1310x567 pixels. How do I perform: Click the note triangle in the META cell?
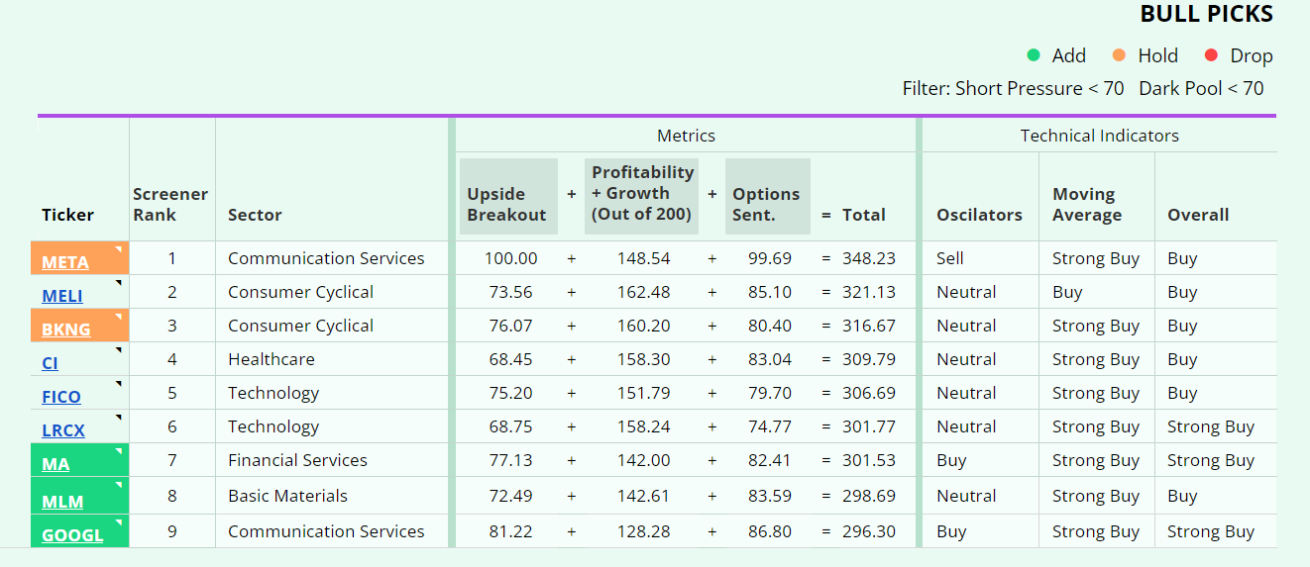[x=120, y=249]
